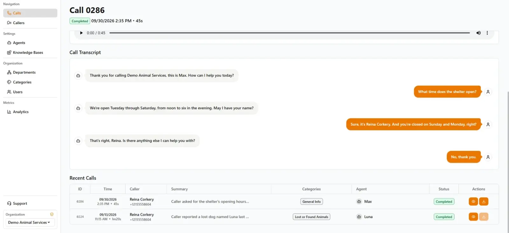Open the Calls page in navigation
This screenshot has height=233, width=509.
pyautogui.click(x=30, y=13)
